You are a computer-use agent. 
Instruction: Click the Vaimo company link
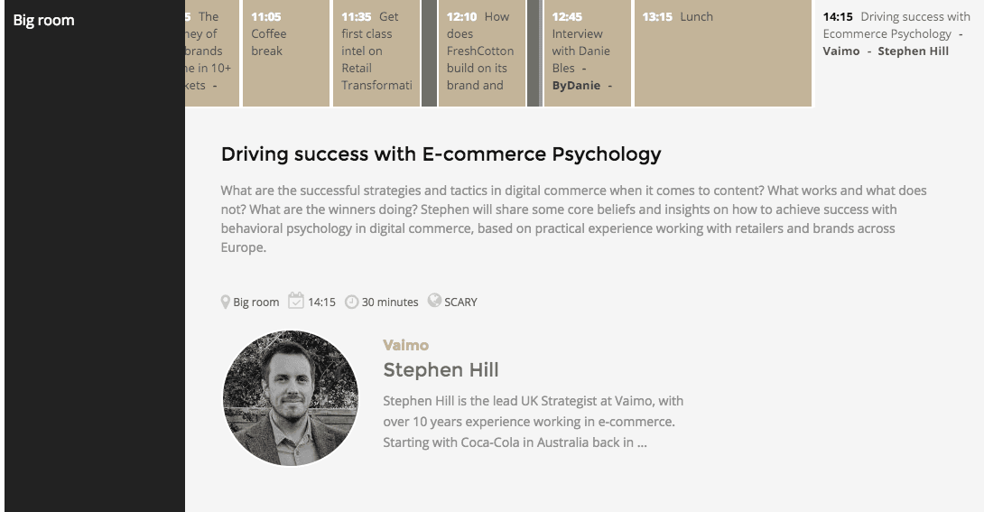(405, 345)
